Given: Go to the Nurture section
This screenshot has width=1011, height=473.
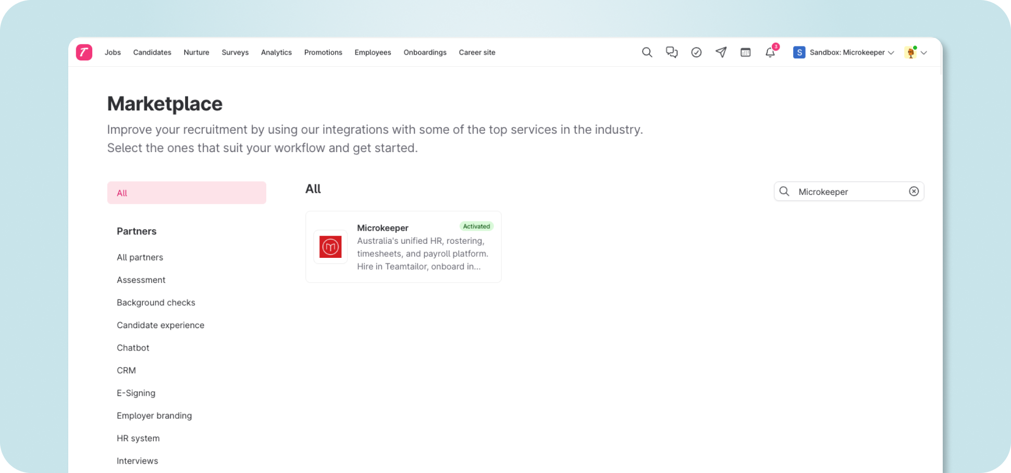Looking at the screenshot, I should (196, 52).
